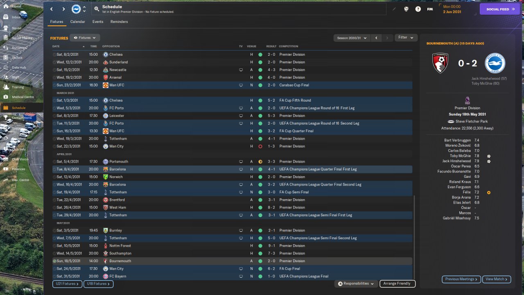The width and height of the screenshot is (524, 295).
Task: Click the Chelsea badge in 8/2/2031 row
Action: point(106,54)
